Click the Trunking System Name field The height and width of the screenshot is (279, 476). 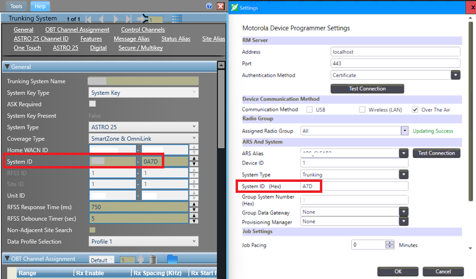tap(143, 81)
